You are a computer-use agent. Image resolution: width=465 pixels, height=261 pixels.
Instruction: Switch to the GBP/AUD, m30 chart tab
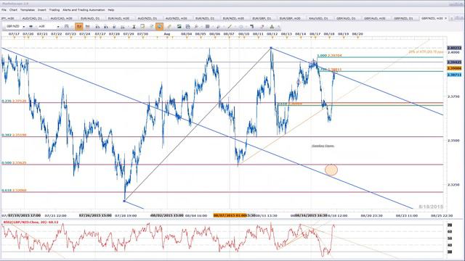point(375,18)
